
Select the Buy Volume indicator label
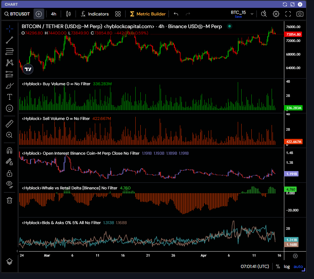tap(56, 84)
